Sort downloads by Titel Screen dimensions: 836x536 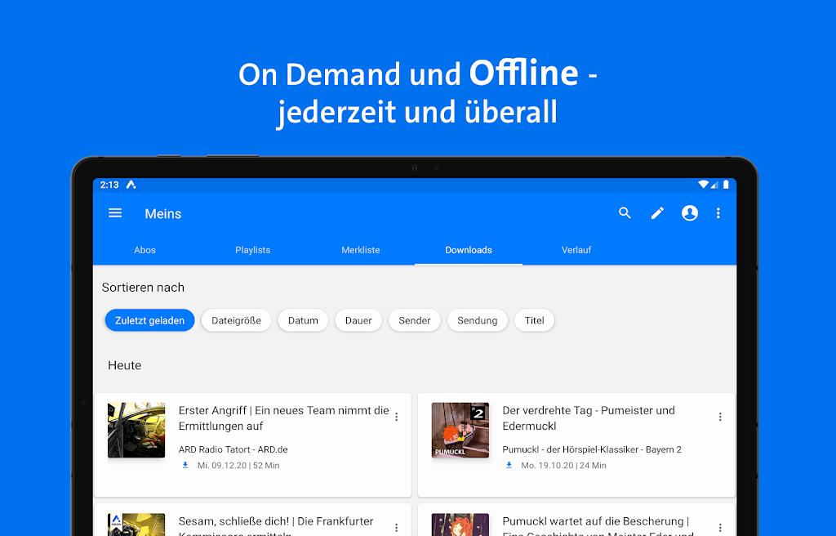(534, 320)
